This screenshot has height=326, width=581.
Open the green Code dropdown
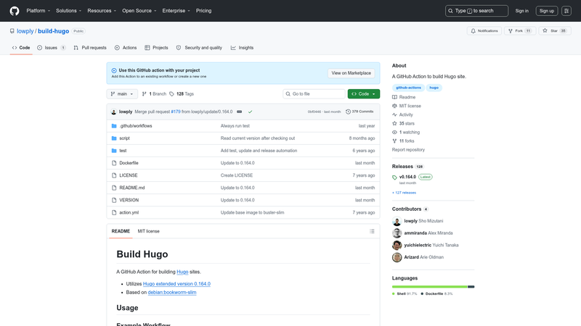pos(364,94)
